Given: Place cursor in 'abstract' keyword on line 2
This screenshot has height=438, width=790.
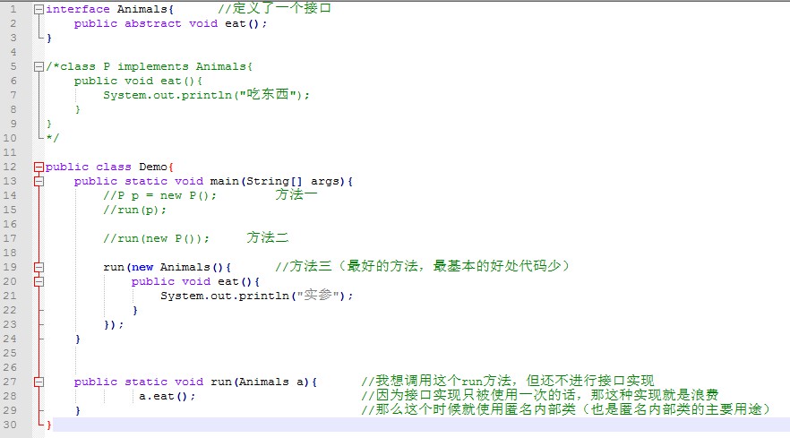Looking at the screenshot, I should click(152, 23).
